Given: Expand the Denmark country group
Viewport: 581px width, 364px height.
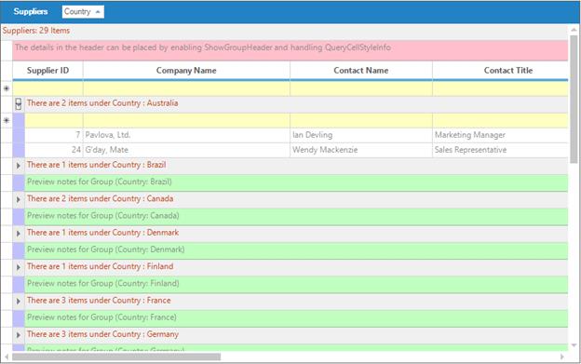Looking at the screenshot, I should (x=19, y=234).
